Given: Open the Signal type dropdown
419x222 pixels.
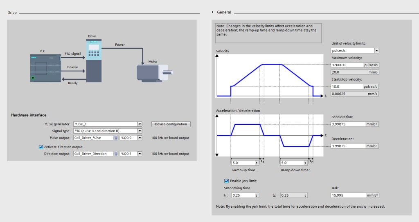Looking at the screenshot, I should [140, 131].
